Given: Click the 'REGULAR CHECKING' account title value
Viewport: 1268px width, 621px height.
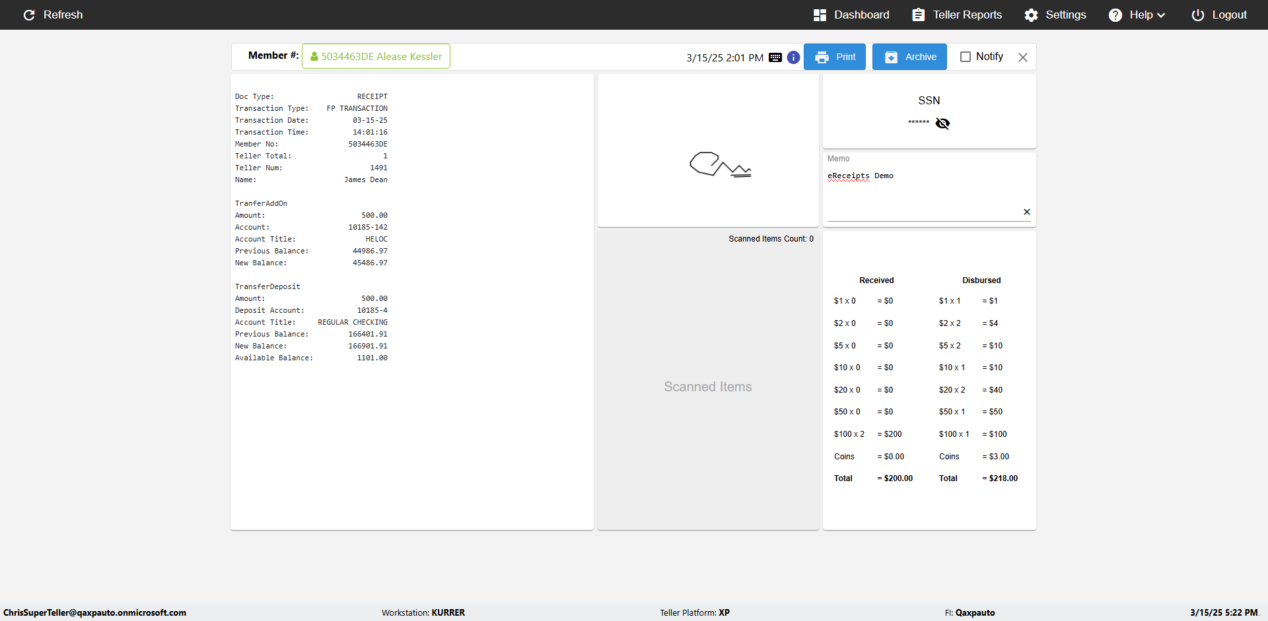Looking at the screenshot, I should 353,322.
